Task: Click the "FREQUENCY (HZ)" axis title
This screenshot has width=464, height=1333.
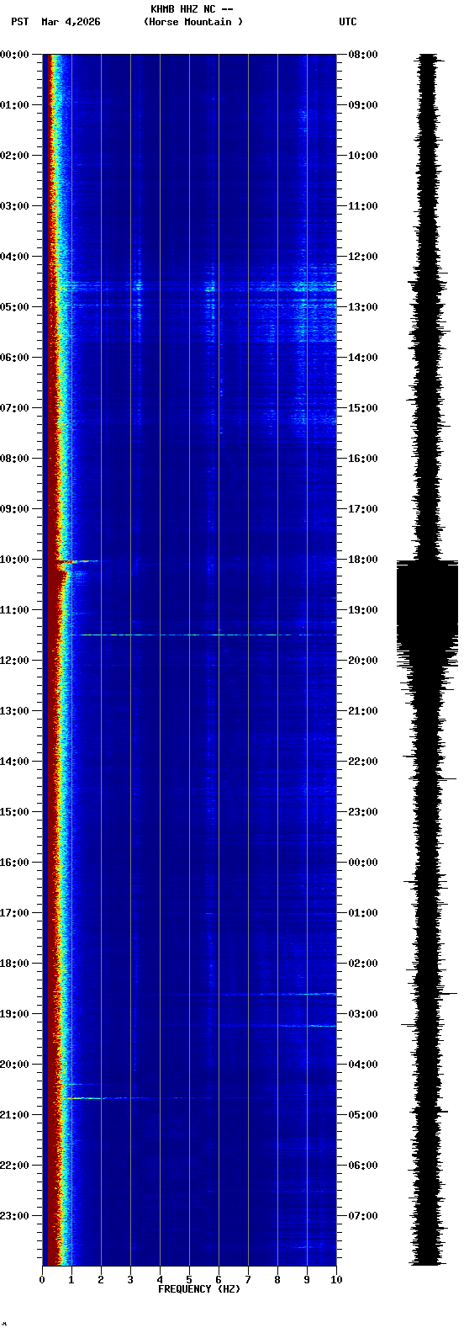Action: (199, 1289)
